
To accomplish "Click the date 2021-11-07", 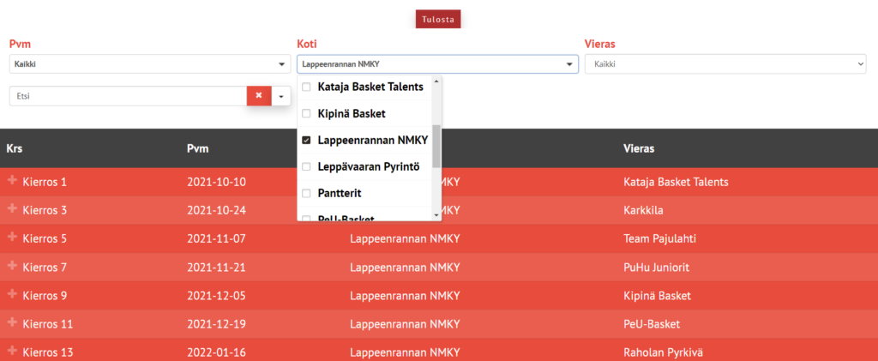I will (x=216, y=239).
